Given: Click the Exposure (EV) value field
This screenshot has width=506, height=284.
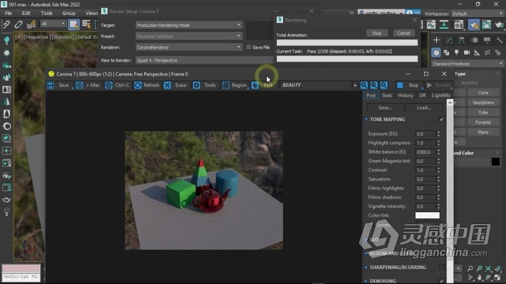Looking at the screenshot, I should pyautogui.click(x=425, y=134).
